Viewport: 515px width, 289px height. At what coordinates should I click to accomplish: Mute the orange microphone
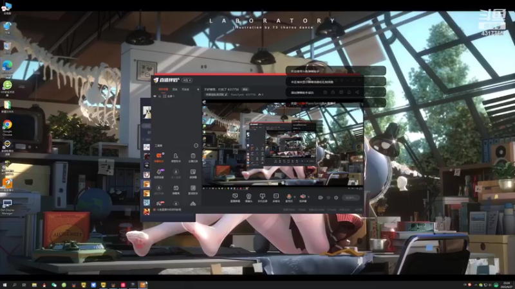(289, 198)
